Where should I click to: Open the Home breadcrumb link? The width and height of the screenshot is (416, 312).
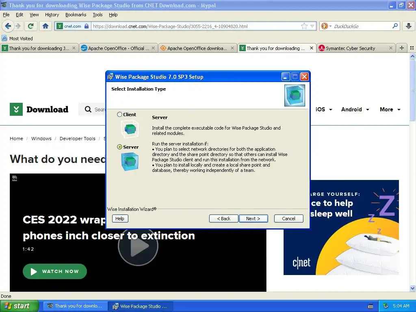pyautogui.click(x=16, y=139)
